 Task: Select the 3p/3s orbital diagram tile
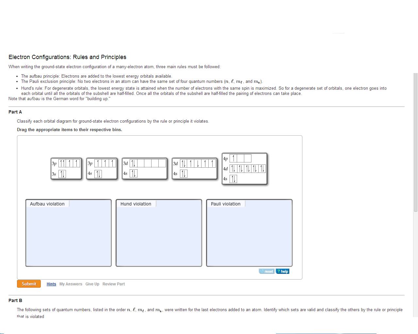[66, 168]
